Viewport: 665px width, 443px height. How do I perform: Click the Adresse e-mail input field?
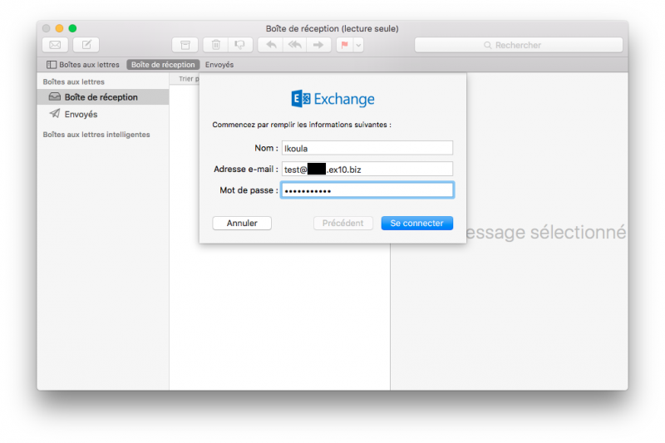point(367,170)
